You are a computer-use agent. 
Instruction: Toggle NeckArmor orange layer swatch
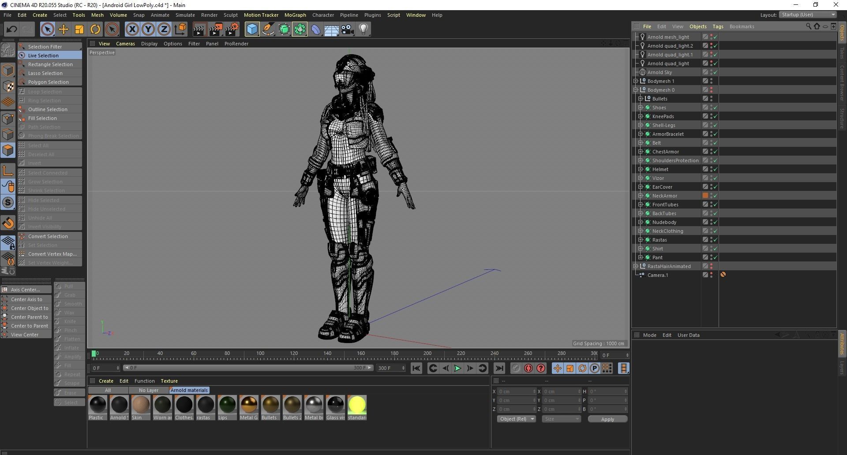coord(705,195)
